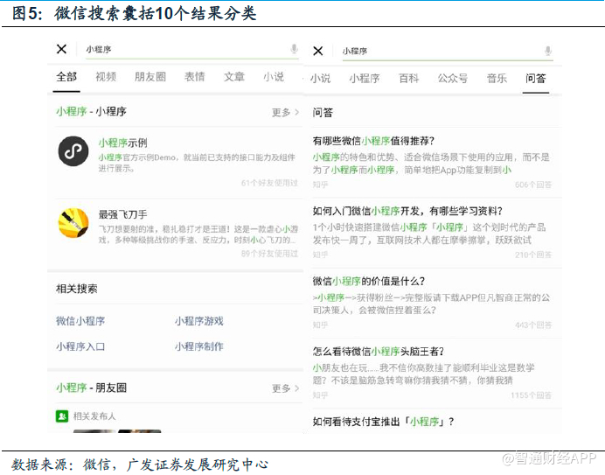605x475 pixels.
Task: Click the 606个回答 count
Action: (533, 185)
